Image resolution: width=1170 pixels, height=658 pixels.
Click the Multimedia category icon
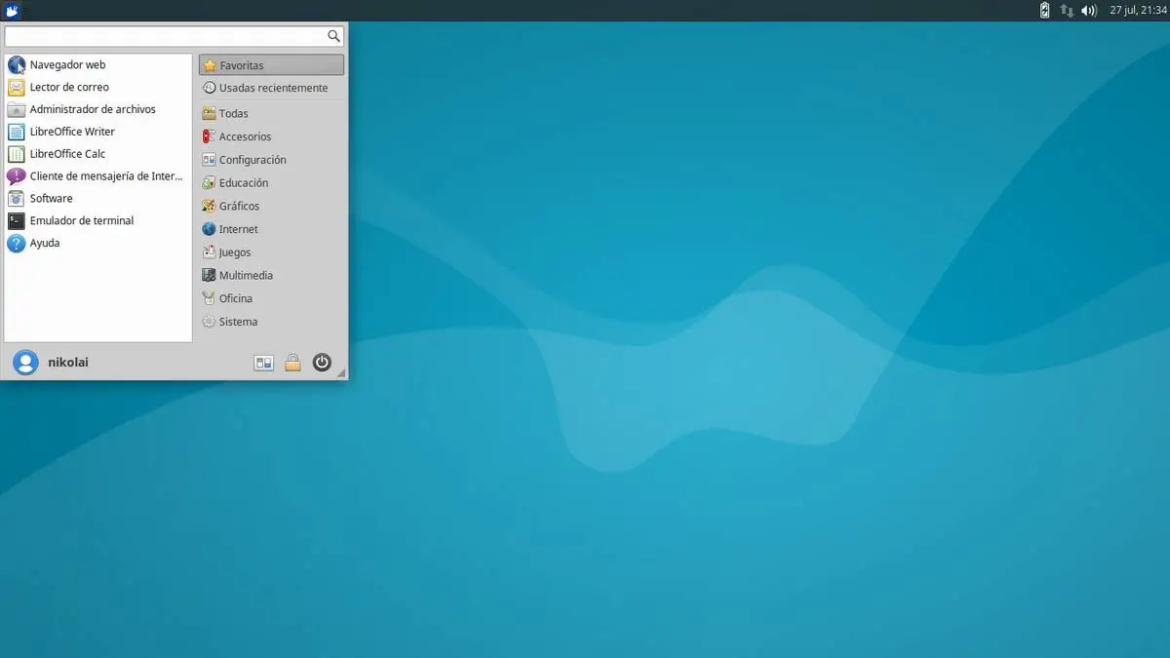coord(209,276)
